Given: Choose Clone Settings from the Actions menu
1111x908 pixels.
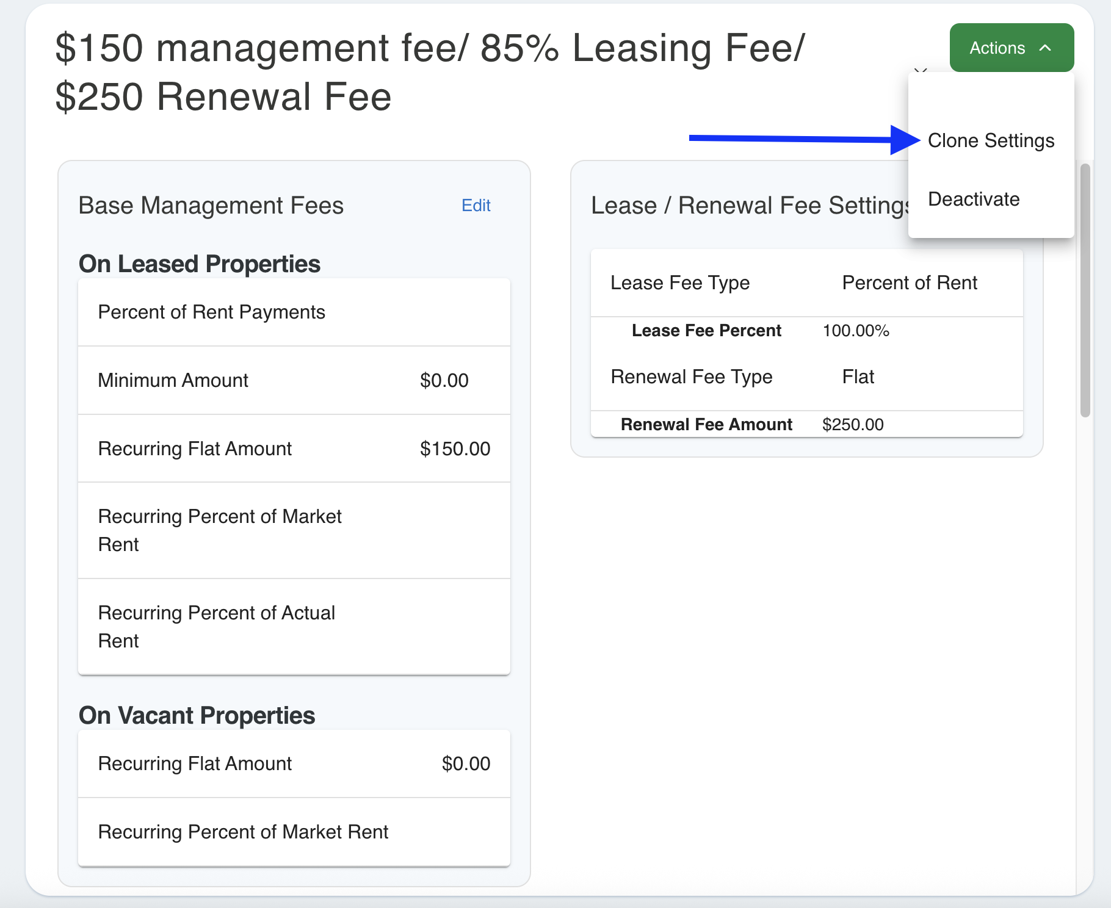Looking at the screenshot, I should click(x=991, y=141).
